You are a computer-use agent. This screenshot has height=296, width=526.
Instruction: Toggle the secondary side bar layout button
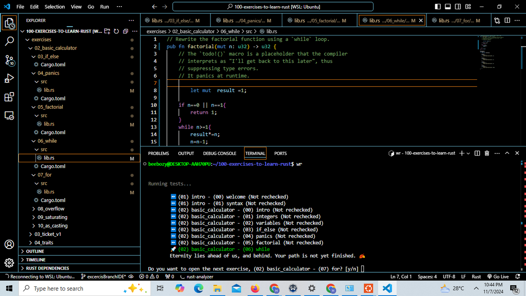458,7
